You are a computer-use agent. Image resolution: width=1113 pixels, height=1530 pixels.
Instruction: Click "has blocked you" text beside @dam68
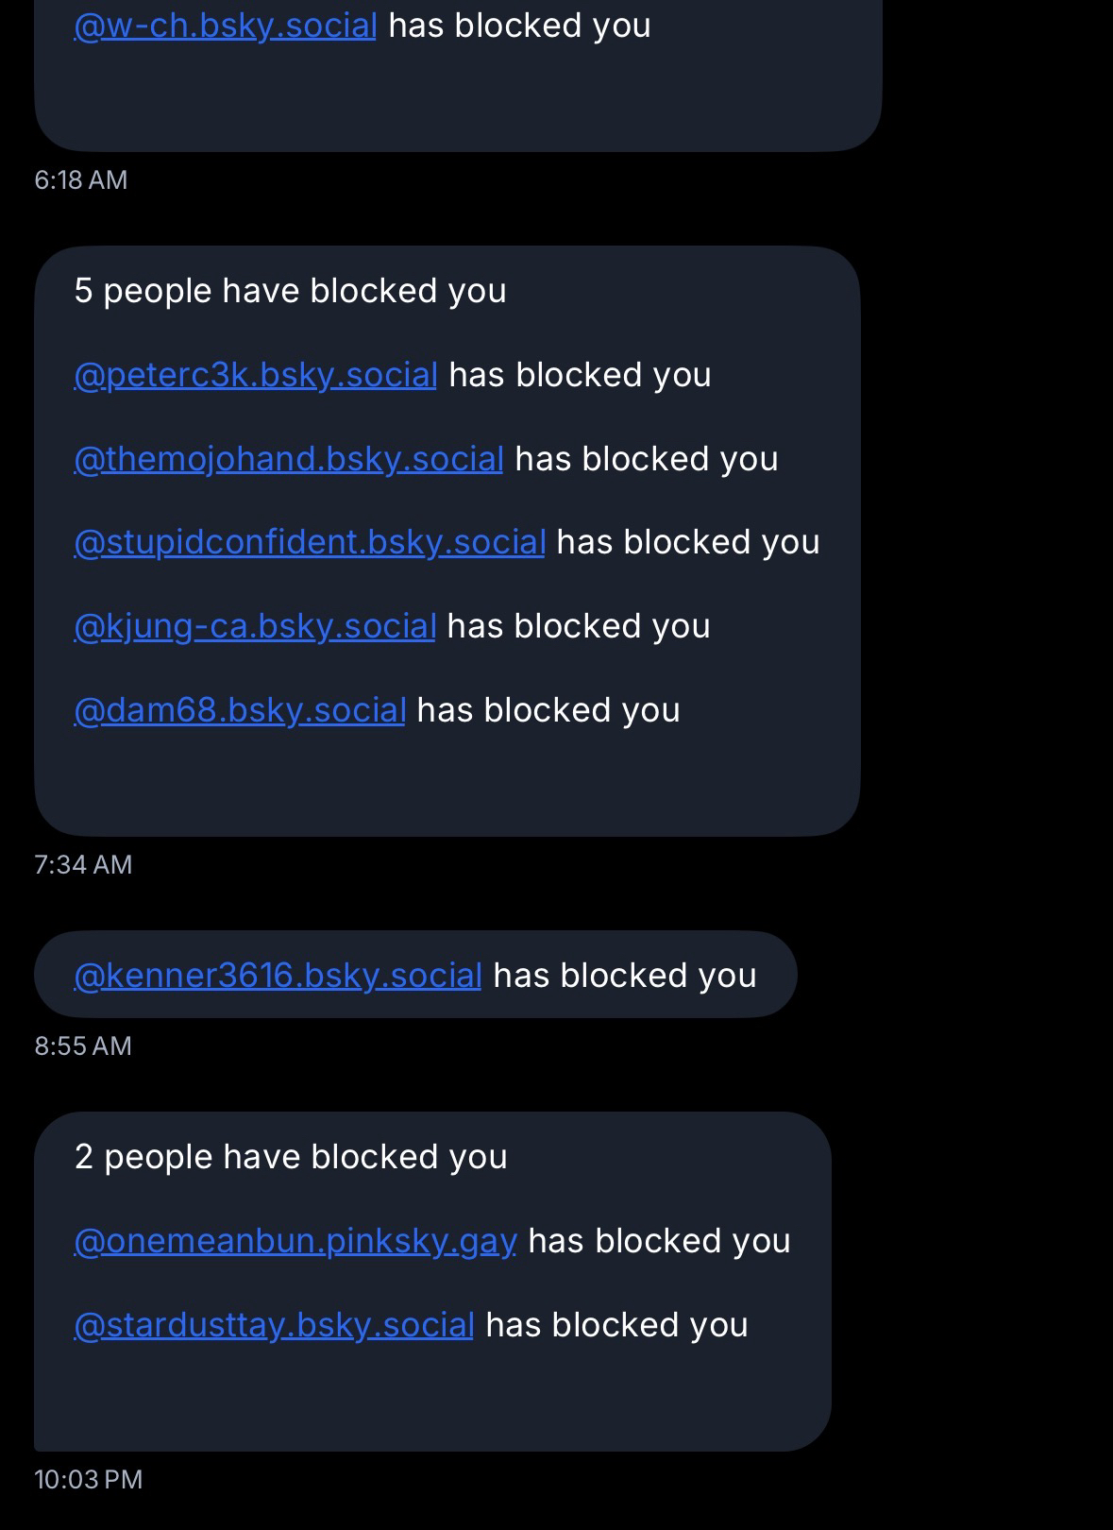[x=548, y=710]
